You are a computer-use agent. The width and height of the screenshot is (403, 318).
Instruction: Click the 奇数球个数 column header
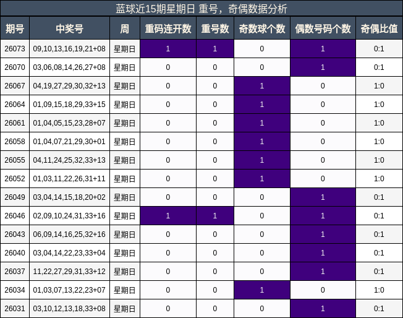pos(262,28)
